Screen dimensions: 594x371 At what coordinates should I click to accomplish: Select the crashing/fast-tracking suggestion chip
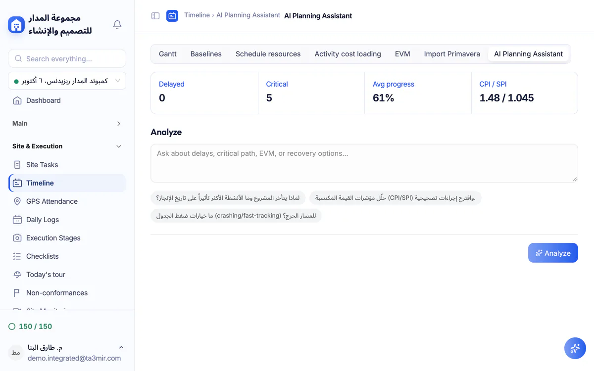(x=236, y=216)
